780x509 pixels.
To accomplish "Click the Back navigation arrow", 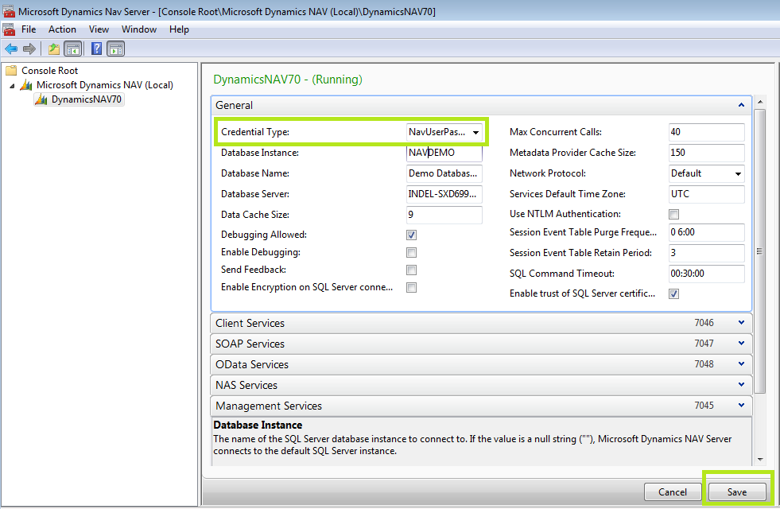I will 11,49.
